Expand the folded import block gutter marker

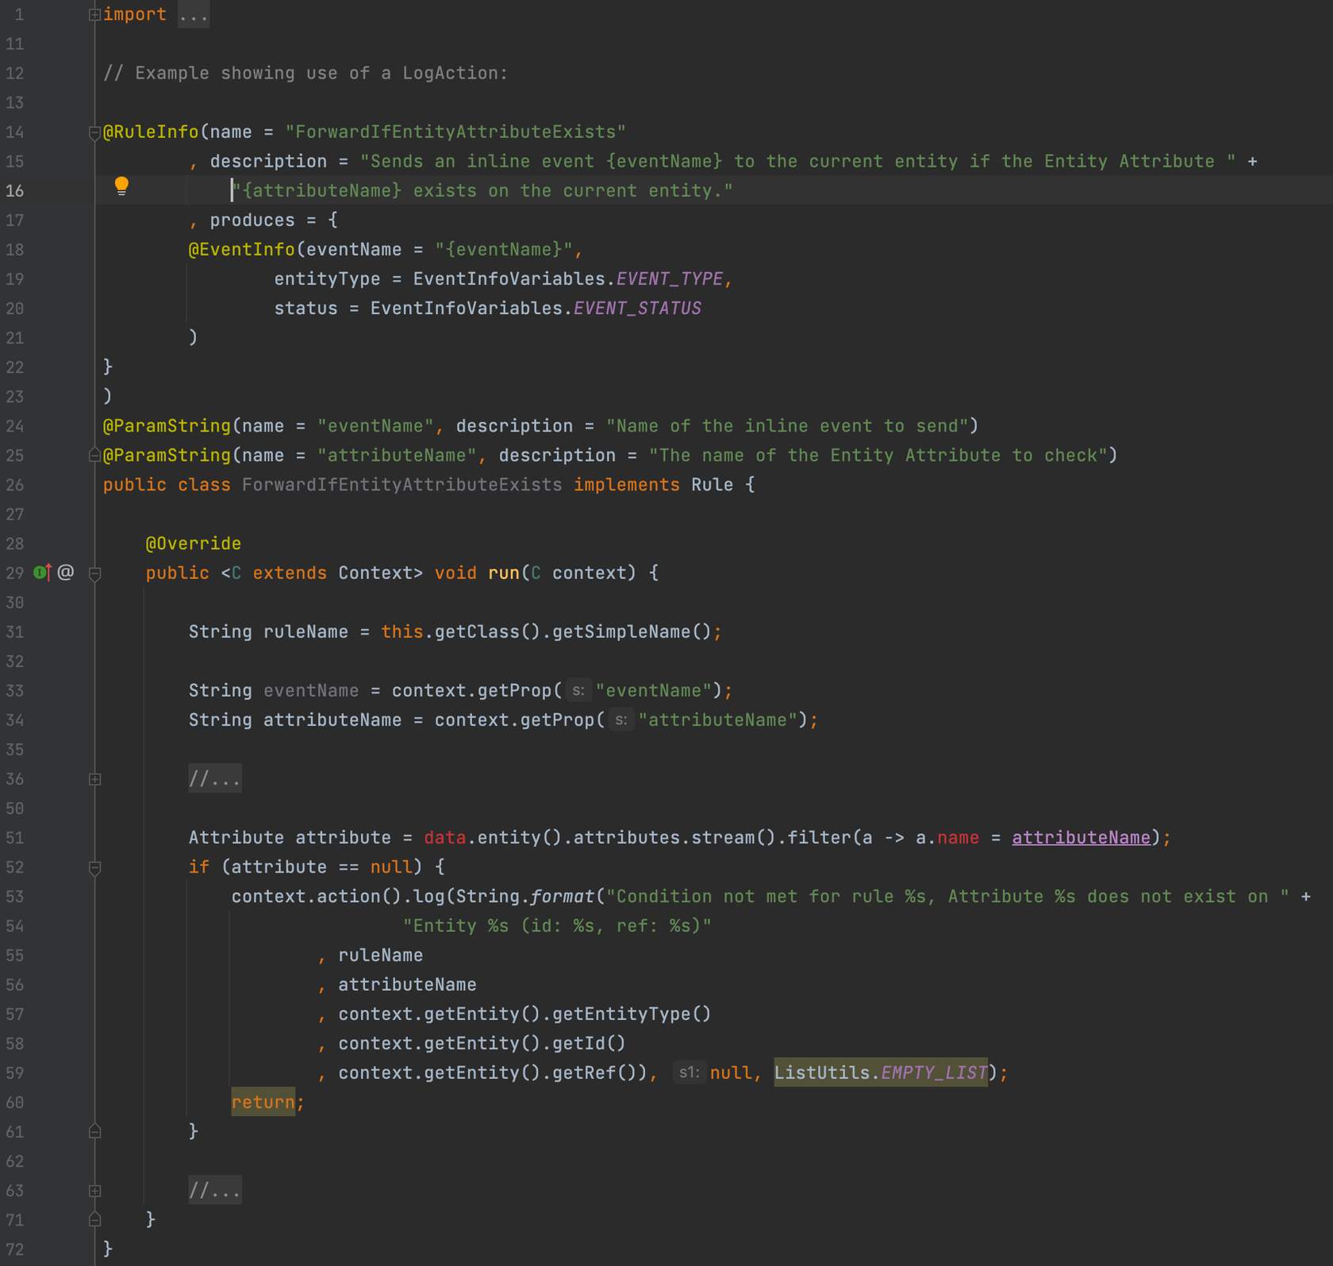pos(94,14)
